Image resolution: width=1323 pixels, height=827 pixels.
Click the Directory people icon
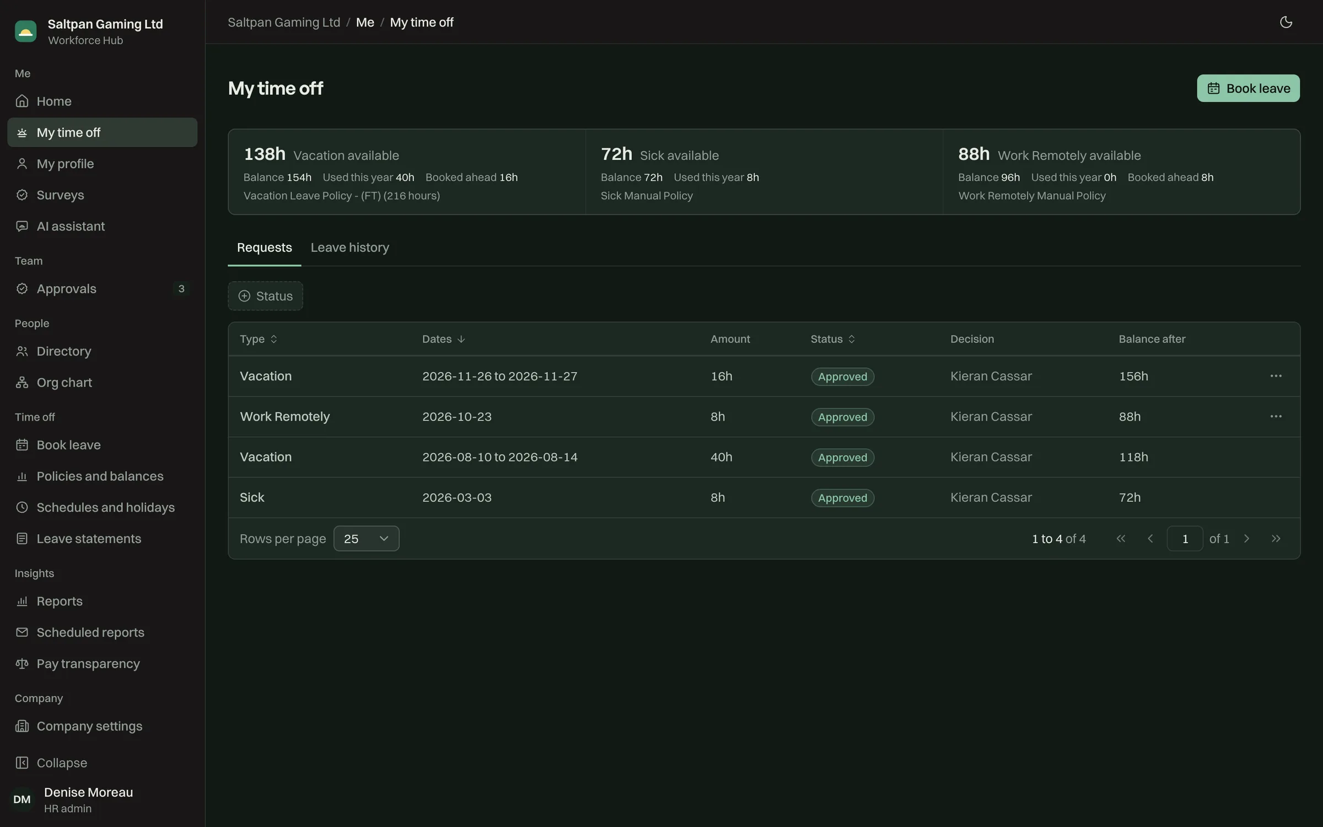22,351
